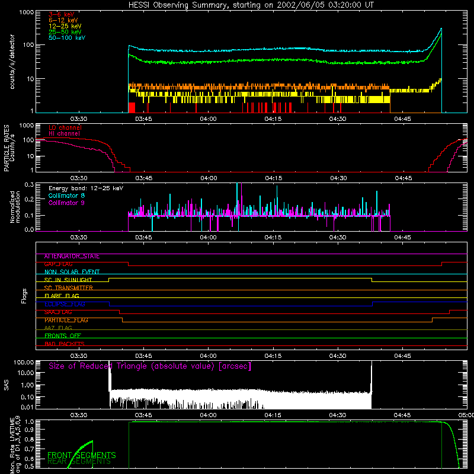474x474 pixels.
Task: Click the 04:15 tick label under the particle rates panel
Action: coord(274,178)
